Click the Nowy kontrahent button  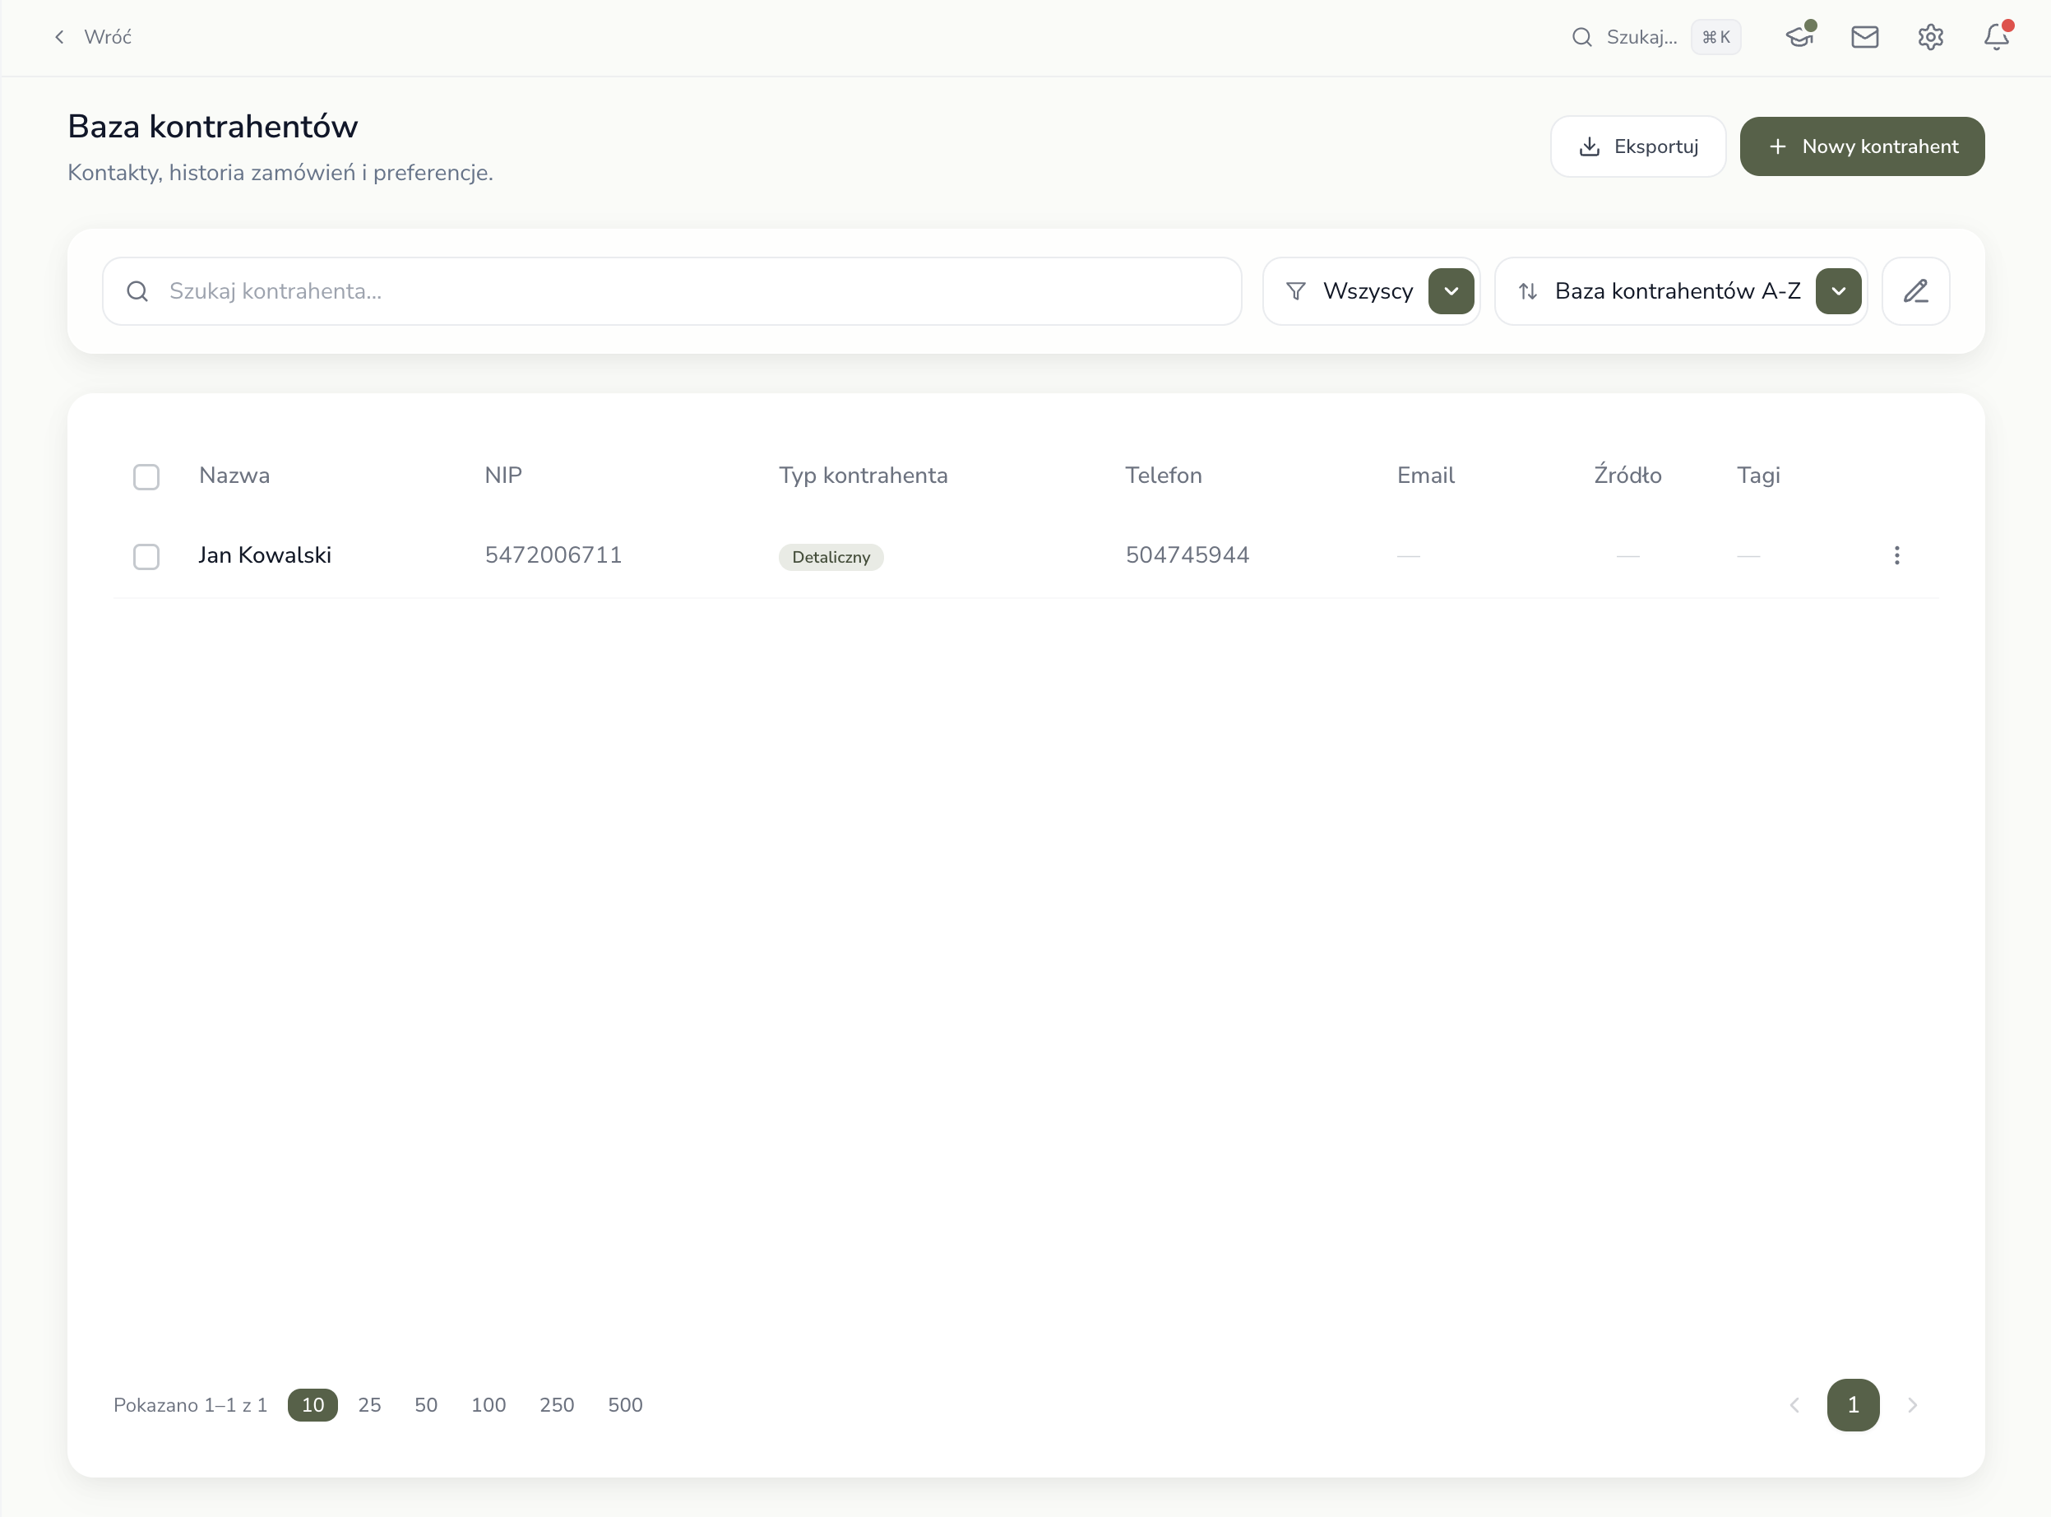tap(1862, 146)
